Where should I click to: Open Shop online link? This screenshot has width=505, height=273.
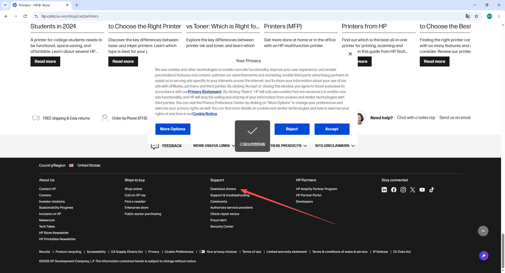click(133, 189)
